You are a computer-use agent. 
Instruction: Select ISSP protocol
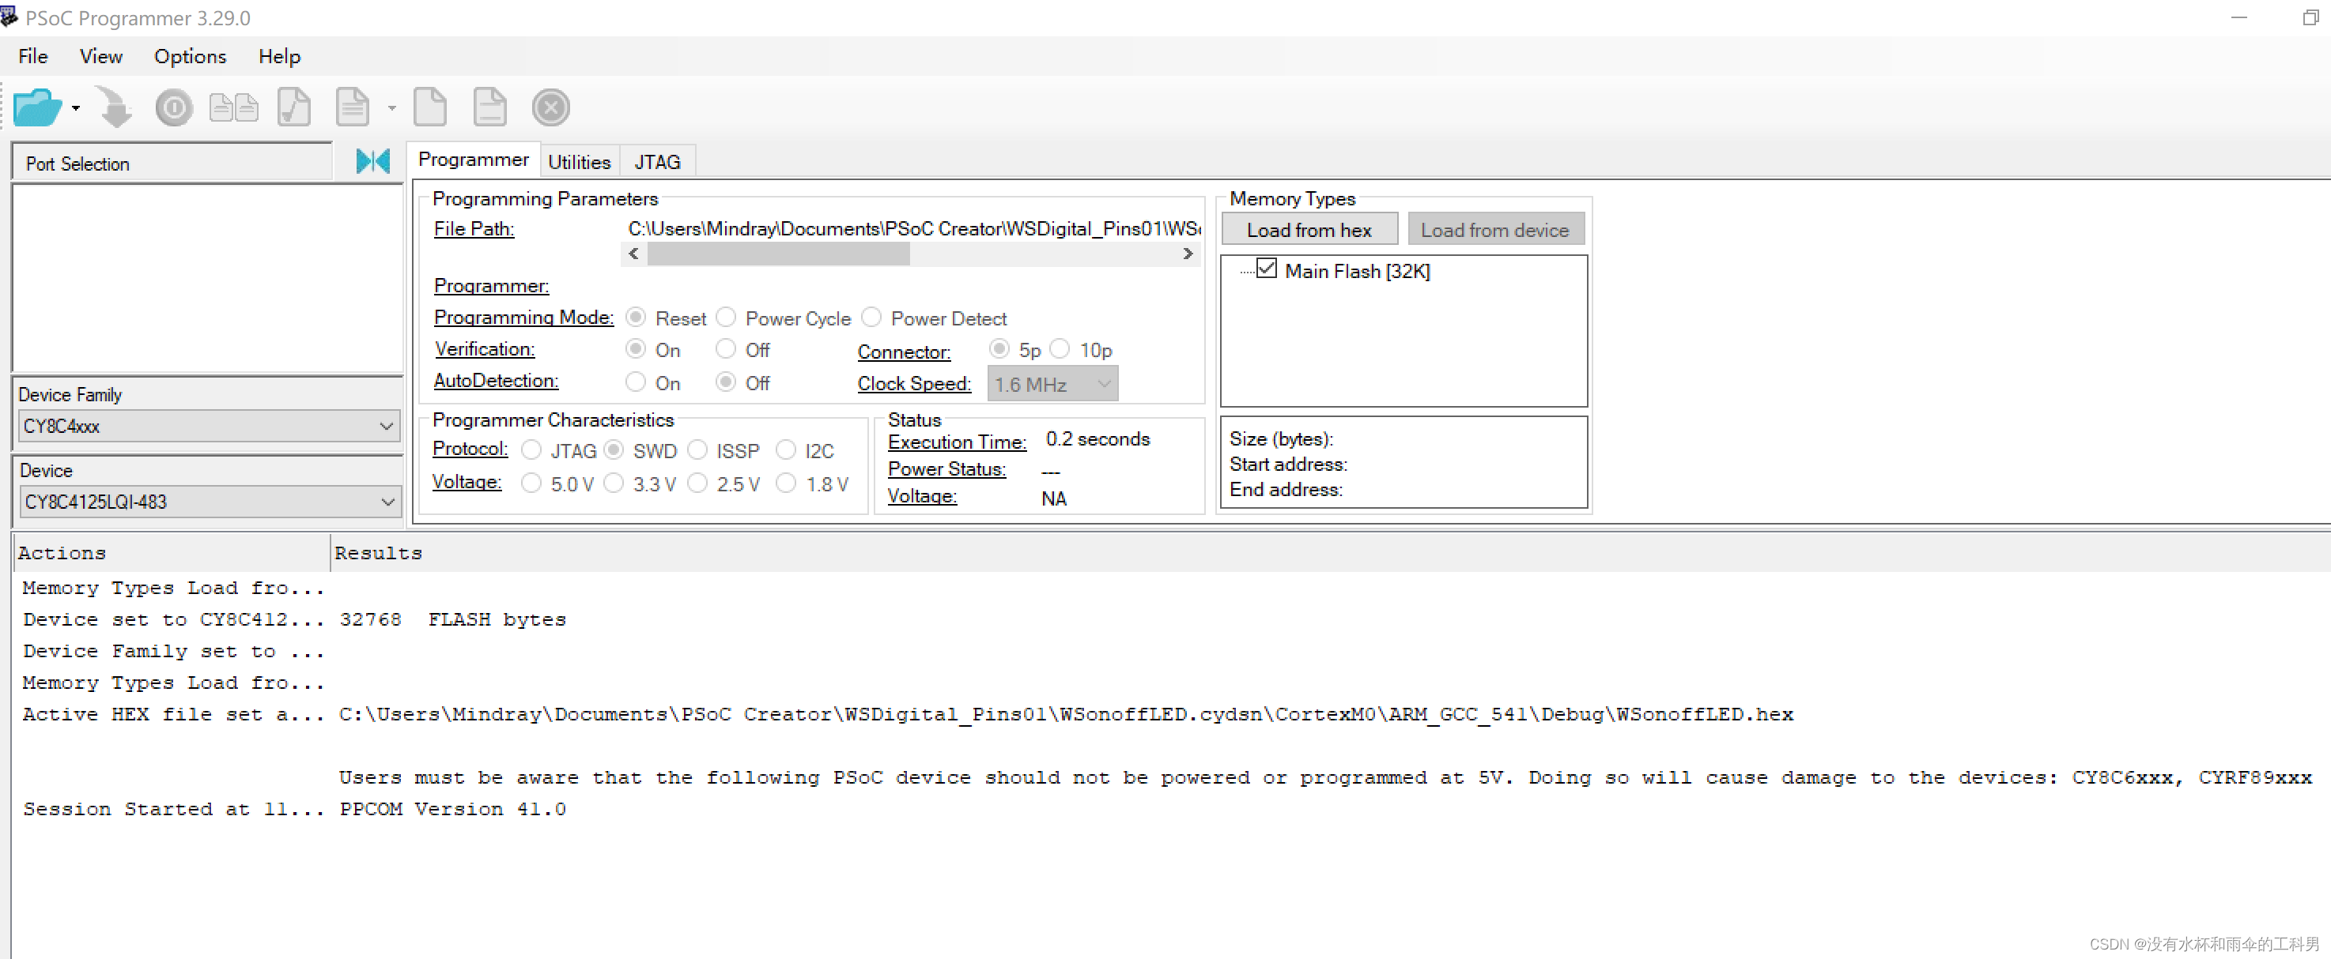click(x=697, y=449)
